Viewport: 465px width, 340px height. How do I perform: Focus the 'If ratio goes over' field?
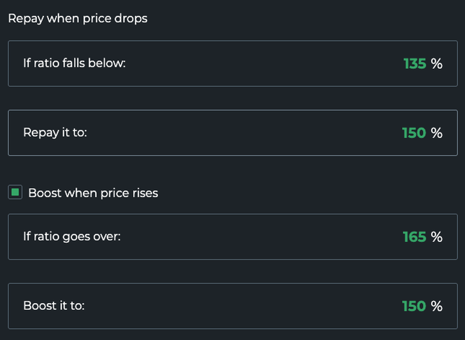[x=233, y=237]
